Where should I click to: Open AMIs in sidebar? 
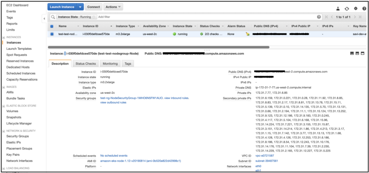click(x=10, y=92)
